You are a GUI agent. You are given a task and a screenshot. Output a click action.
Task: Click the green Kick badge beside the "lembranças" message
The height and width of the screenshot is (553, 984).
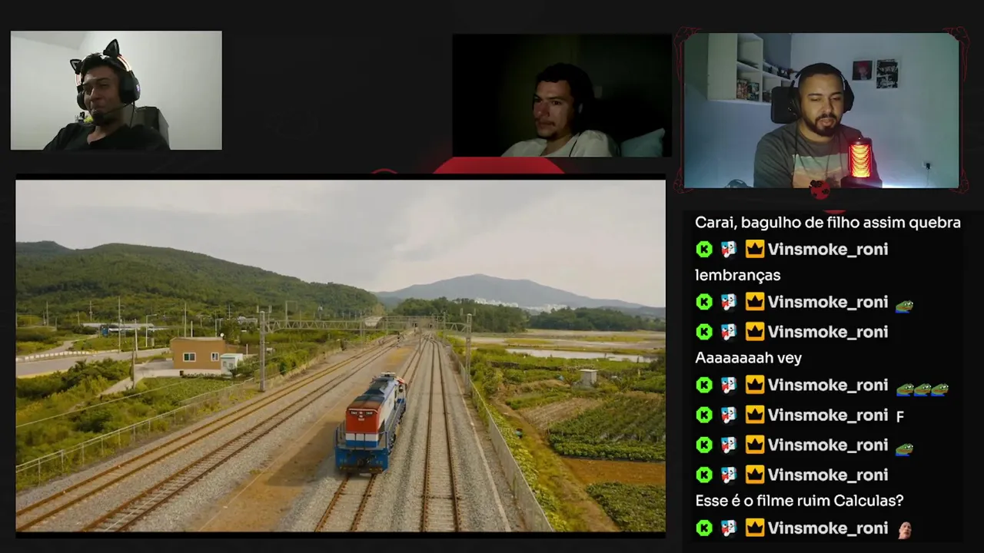pyautogui.click(x=704, y=249)
